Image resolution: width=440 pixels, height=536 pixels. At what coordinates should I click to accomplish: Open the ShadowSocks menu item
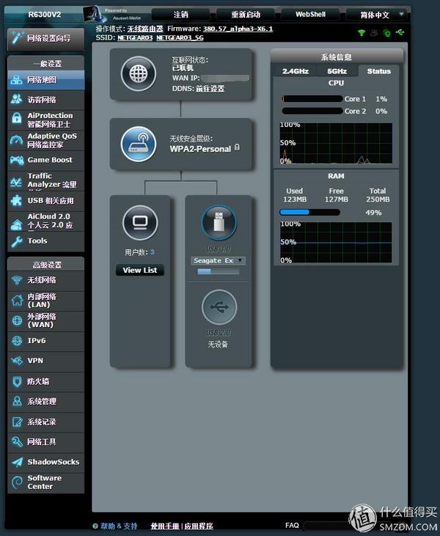click(x=45, y=462)
